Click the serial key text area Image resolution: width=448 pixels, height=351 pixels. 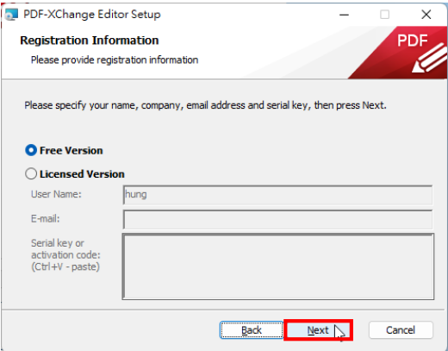277,266
